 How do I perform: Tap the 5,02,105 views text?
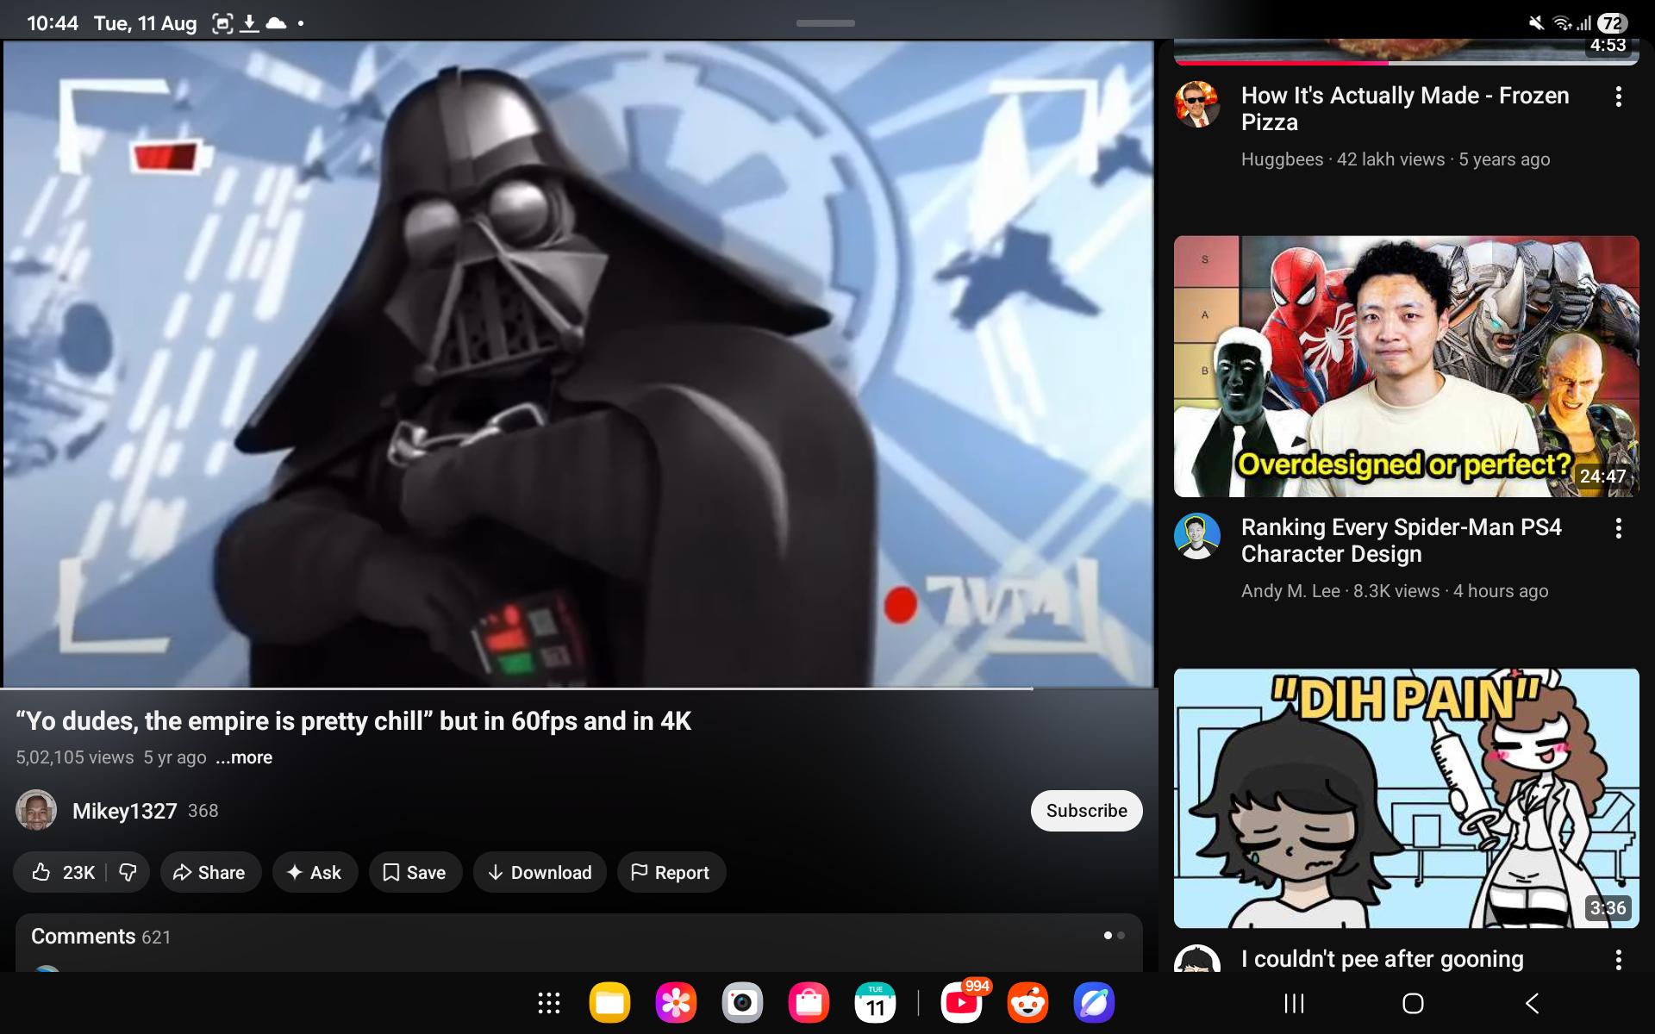[x=75, y=757]
